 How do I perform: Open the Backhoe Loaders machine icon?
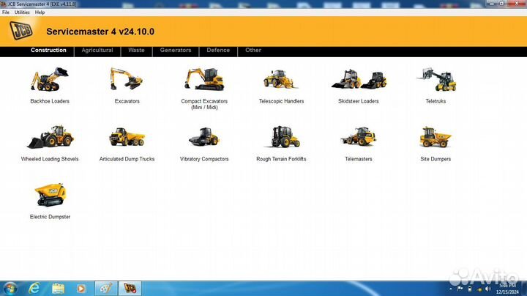pyautogui.click(x=50, y=79)
